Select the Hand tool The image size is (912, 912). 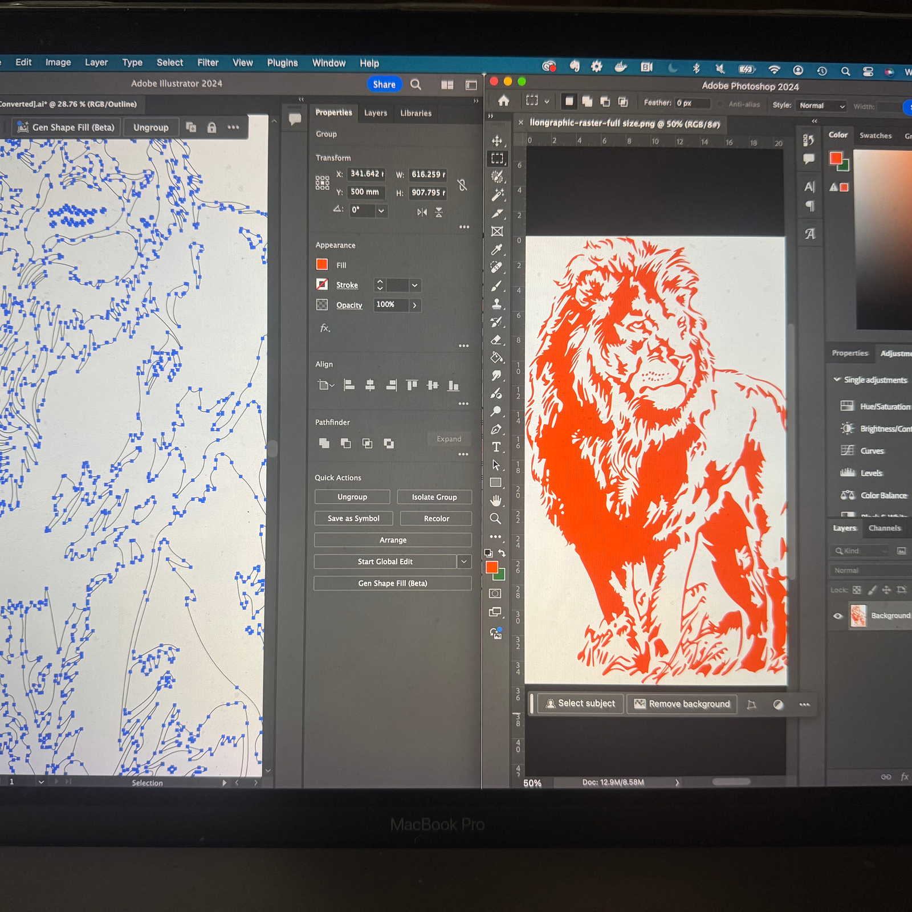(496, 500)
